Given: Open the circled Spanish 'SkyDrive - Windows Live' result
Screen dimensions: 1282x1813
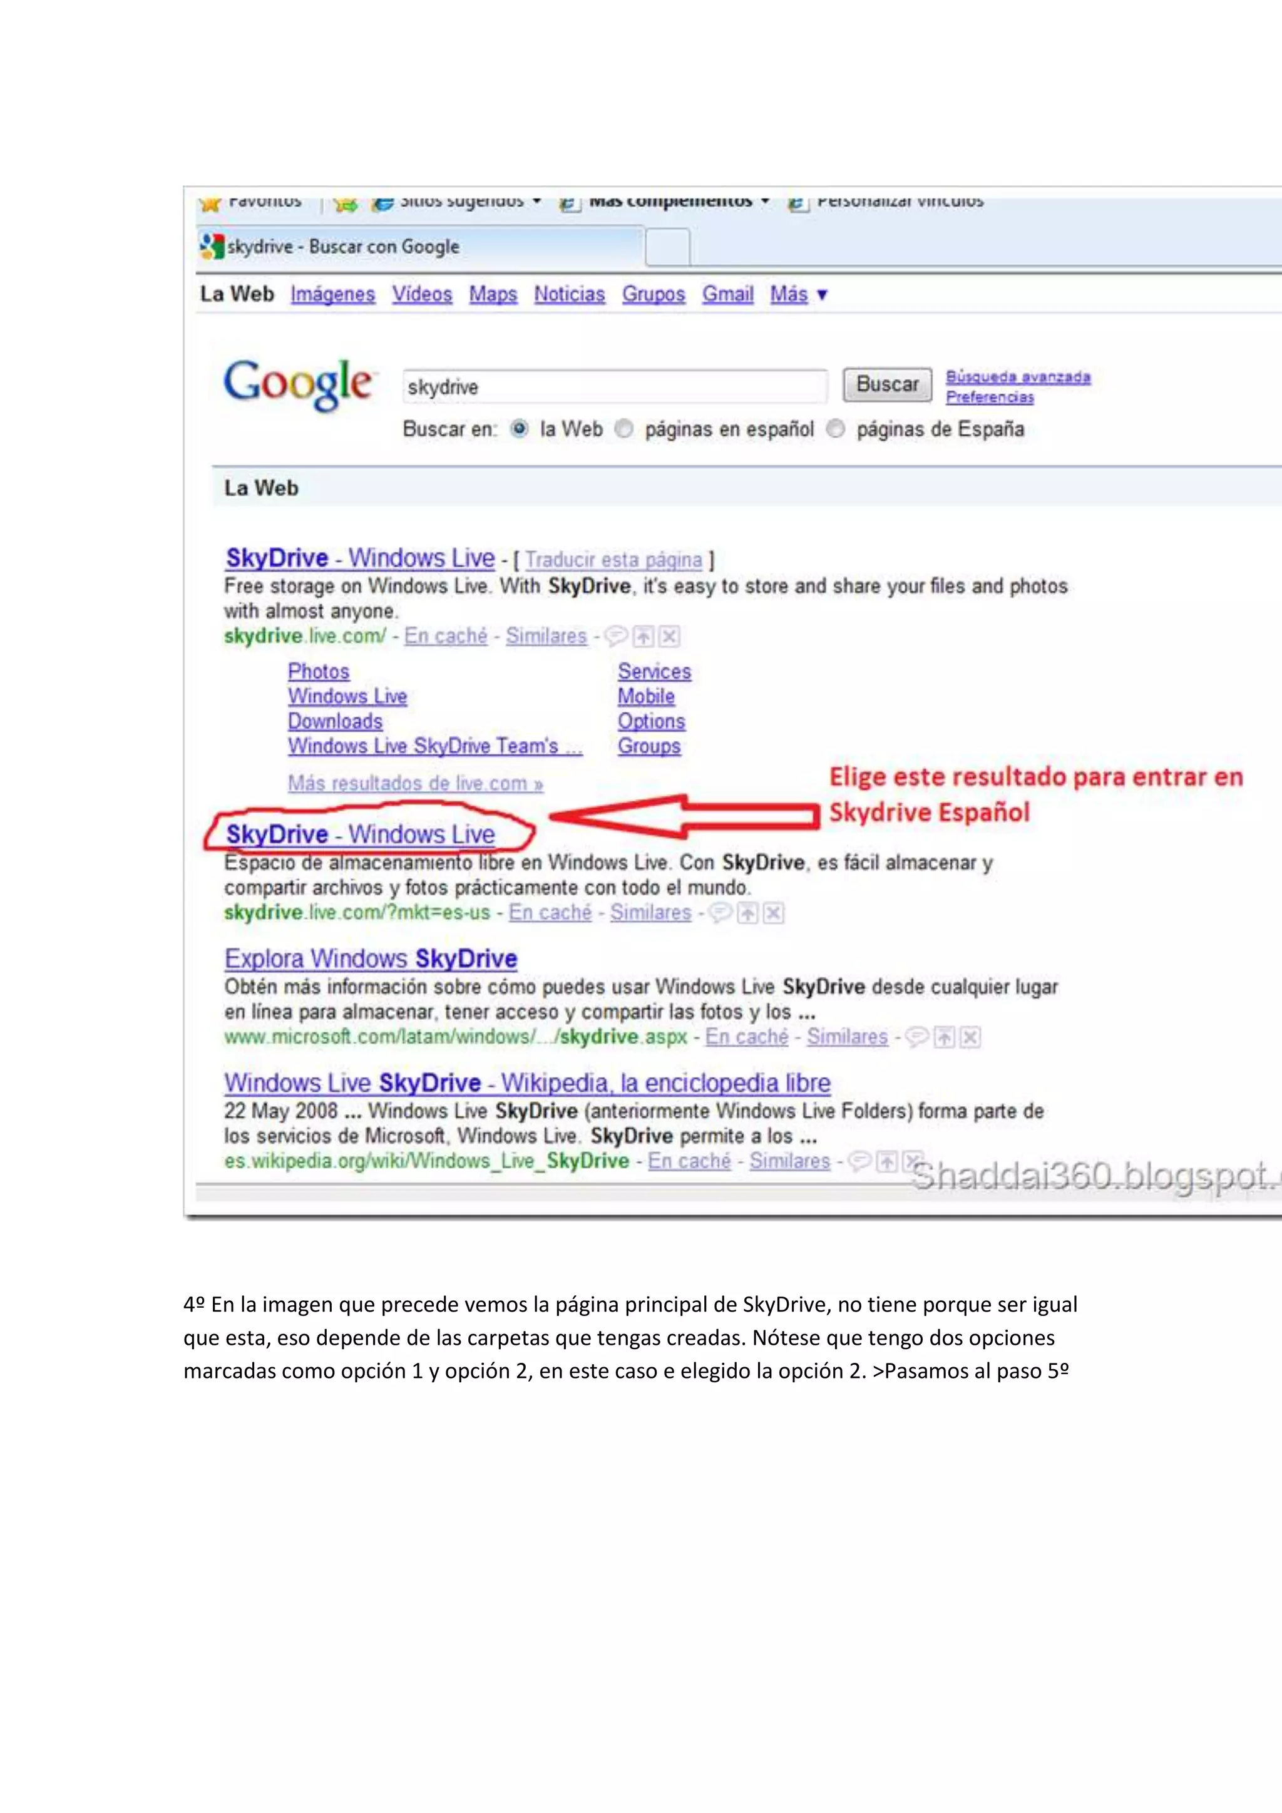Looking at the screenshot, I should point(360,835).
